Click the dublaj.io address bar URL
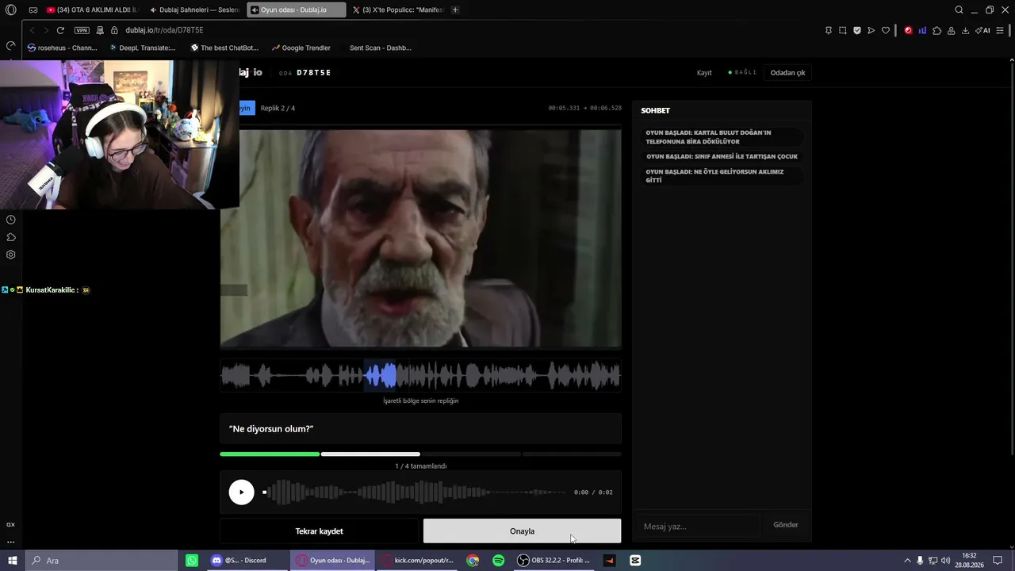 (164, 30)
